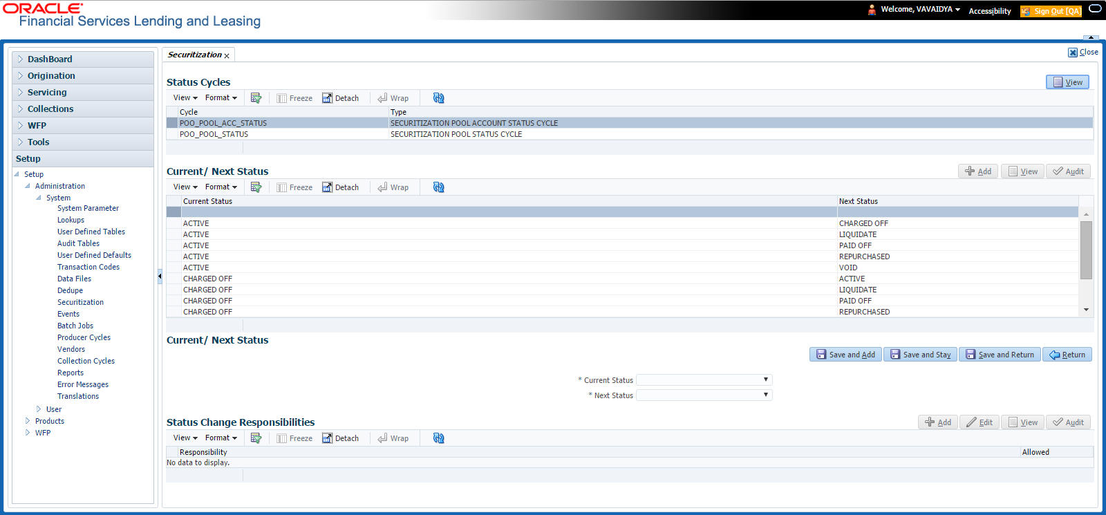The width and height of the screenshot is (1106, 515).
Task: Open System Parameter in setup tree
Action: coord(88,208)
